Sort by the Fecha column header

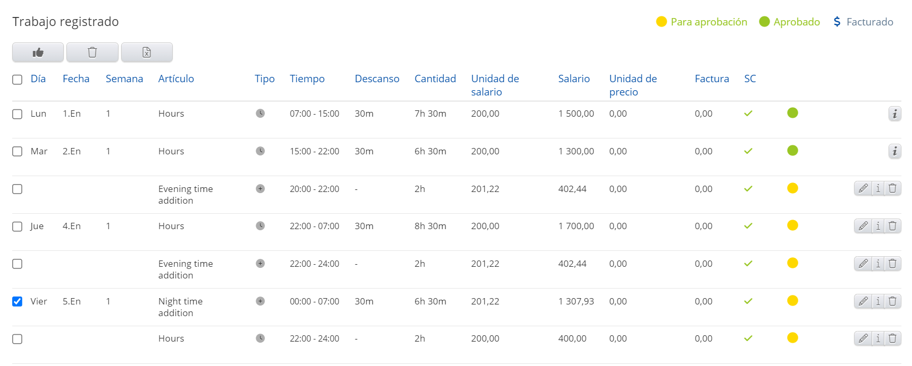tap(76, 79)
